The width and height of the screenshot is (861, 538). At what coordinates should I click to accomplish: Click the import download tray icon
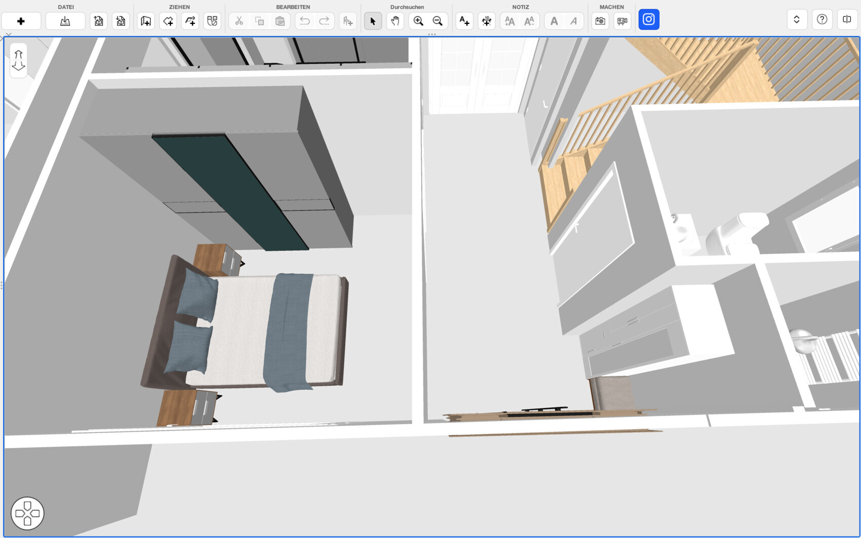coord(65,21)
